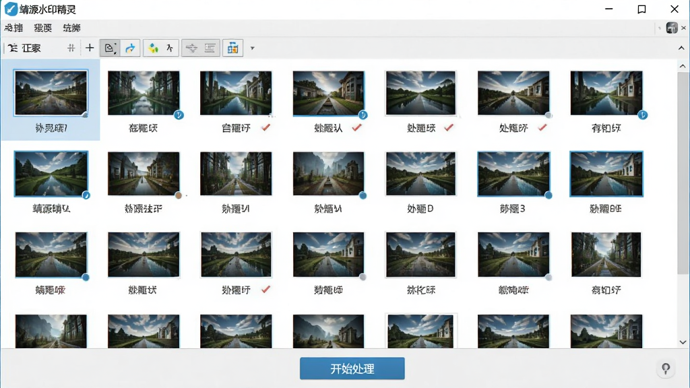Click the blue curved arrow toolbar icon
This screenshot has height=388, width=690.
click(130, 48)
